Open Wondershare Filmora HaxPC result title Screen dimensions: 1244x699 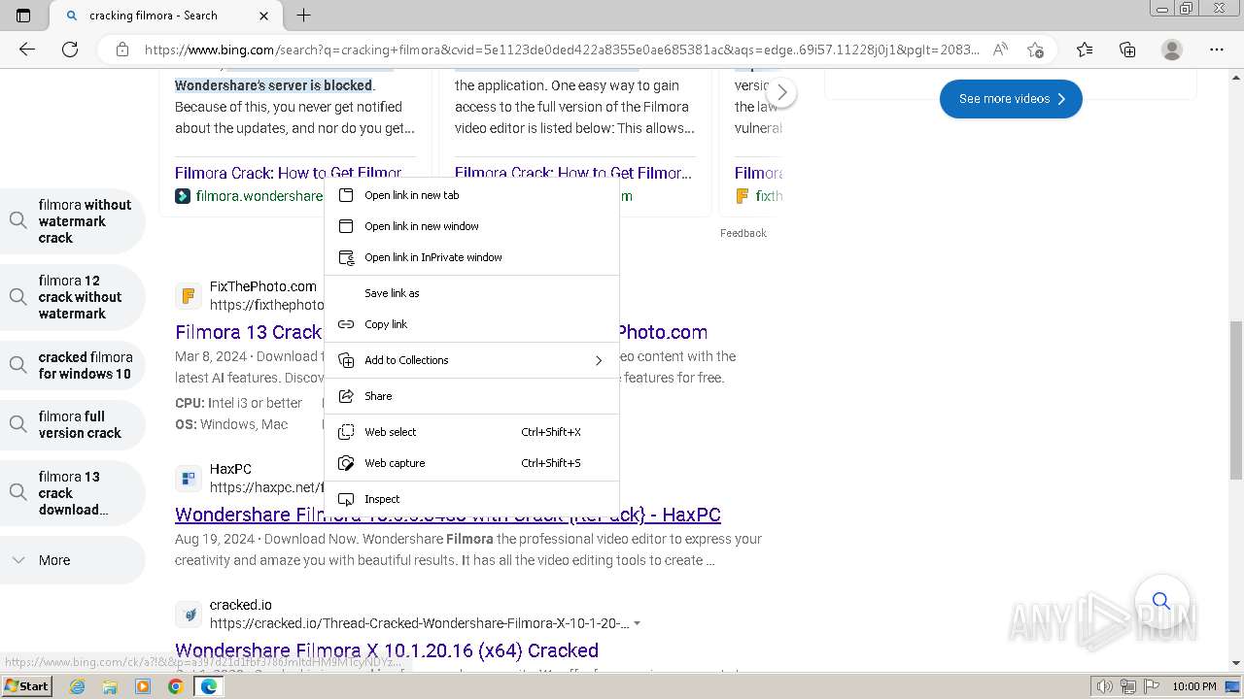coord(448,515)
